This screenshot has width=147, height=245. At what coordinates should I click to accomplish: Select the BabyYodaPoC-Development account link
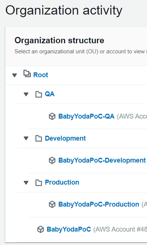point(102,161)
